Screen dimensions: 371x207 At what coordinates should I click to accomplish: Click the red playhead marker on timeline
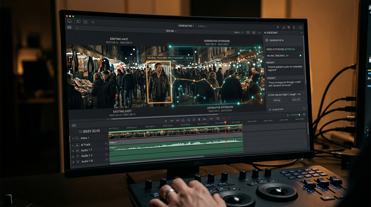click(x=225, y=123)
